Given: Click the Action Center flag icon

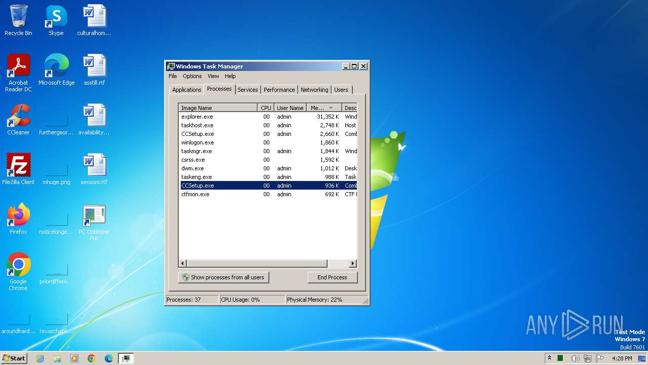Looking at the screenshot, I should 600,358.
